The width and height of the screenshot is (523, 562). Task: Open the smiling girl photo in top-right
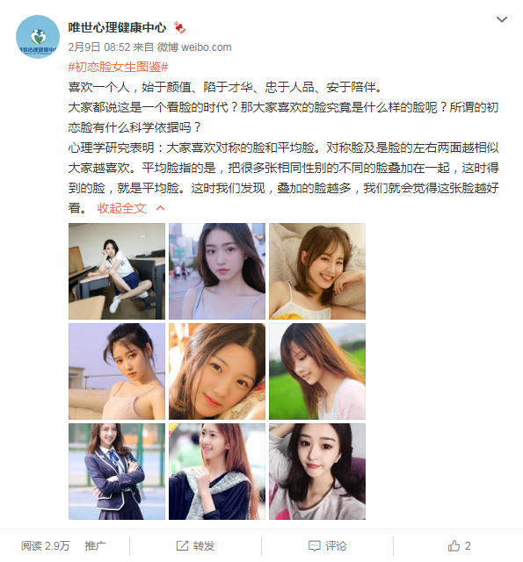pos(317,271)
